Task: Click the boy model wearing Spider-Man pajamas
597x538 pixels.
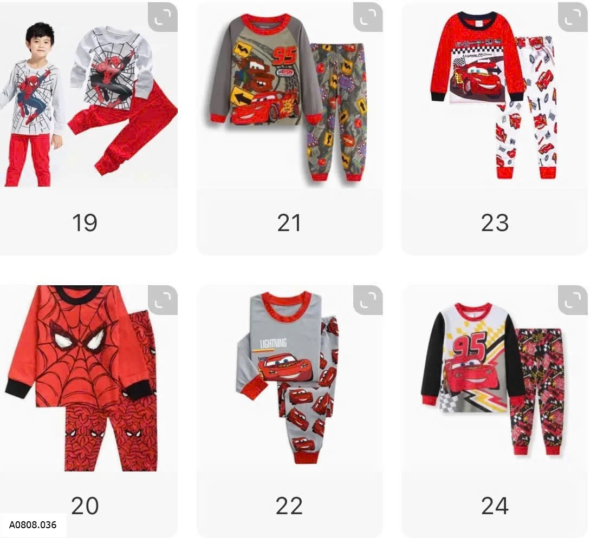Action: pyautogui.click(x=31, y=104)
